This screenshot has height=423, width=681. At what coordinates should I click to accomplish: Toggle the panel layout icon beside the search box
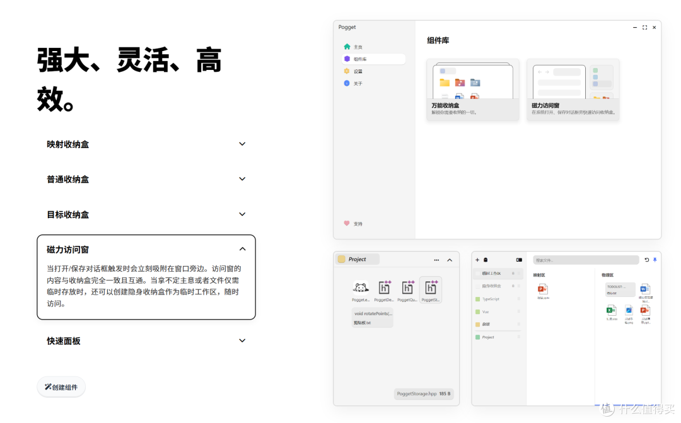pos(519,260)
